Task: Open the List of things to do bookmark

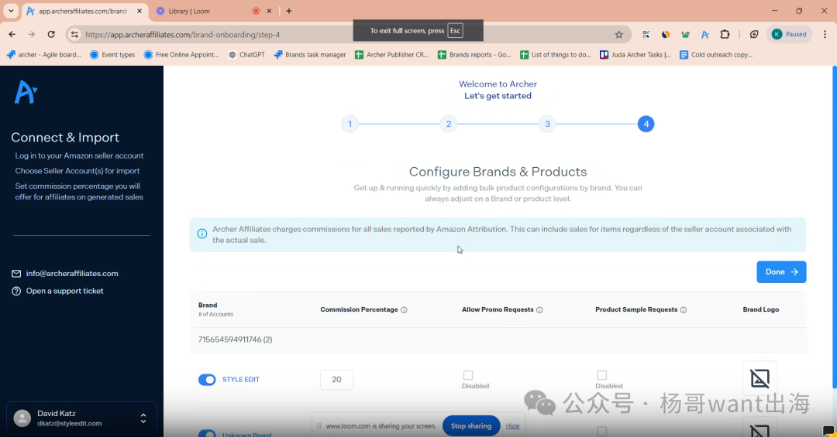Action: 555,54
